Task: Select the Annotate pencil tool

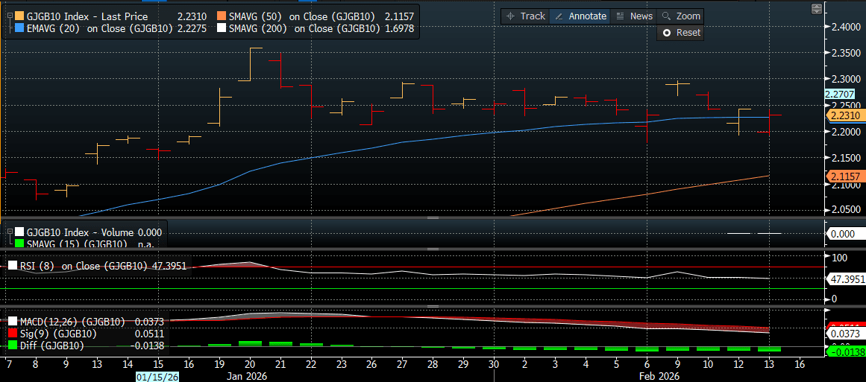Action: [580, 16]
